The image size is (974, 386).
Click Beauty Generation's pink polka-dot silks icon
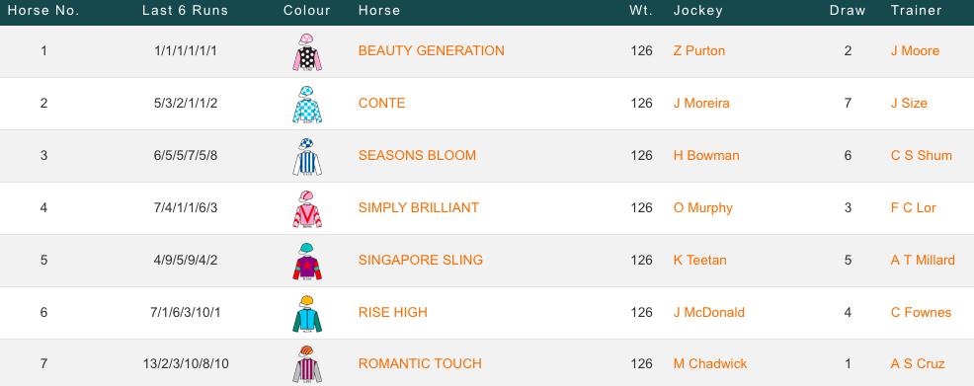coord(307,52)
